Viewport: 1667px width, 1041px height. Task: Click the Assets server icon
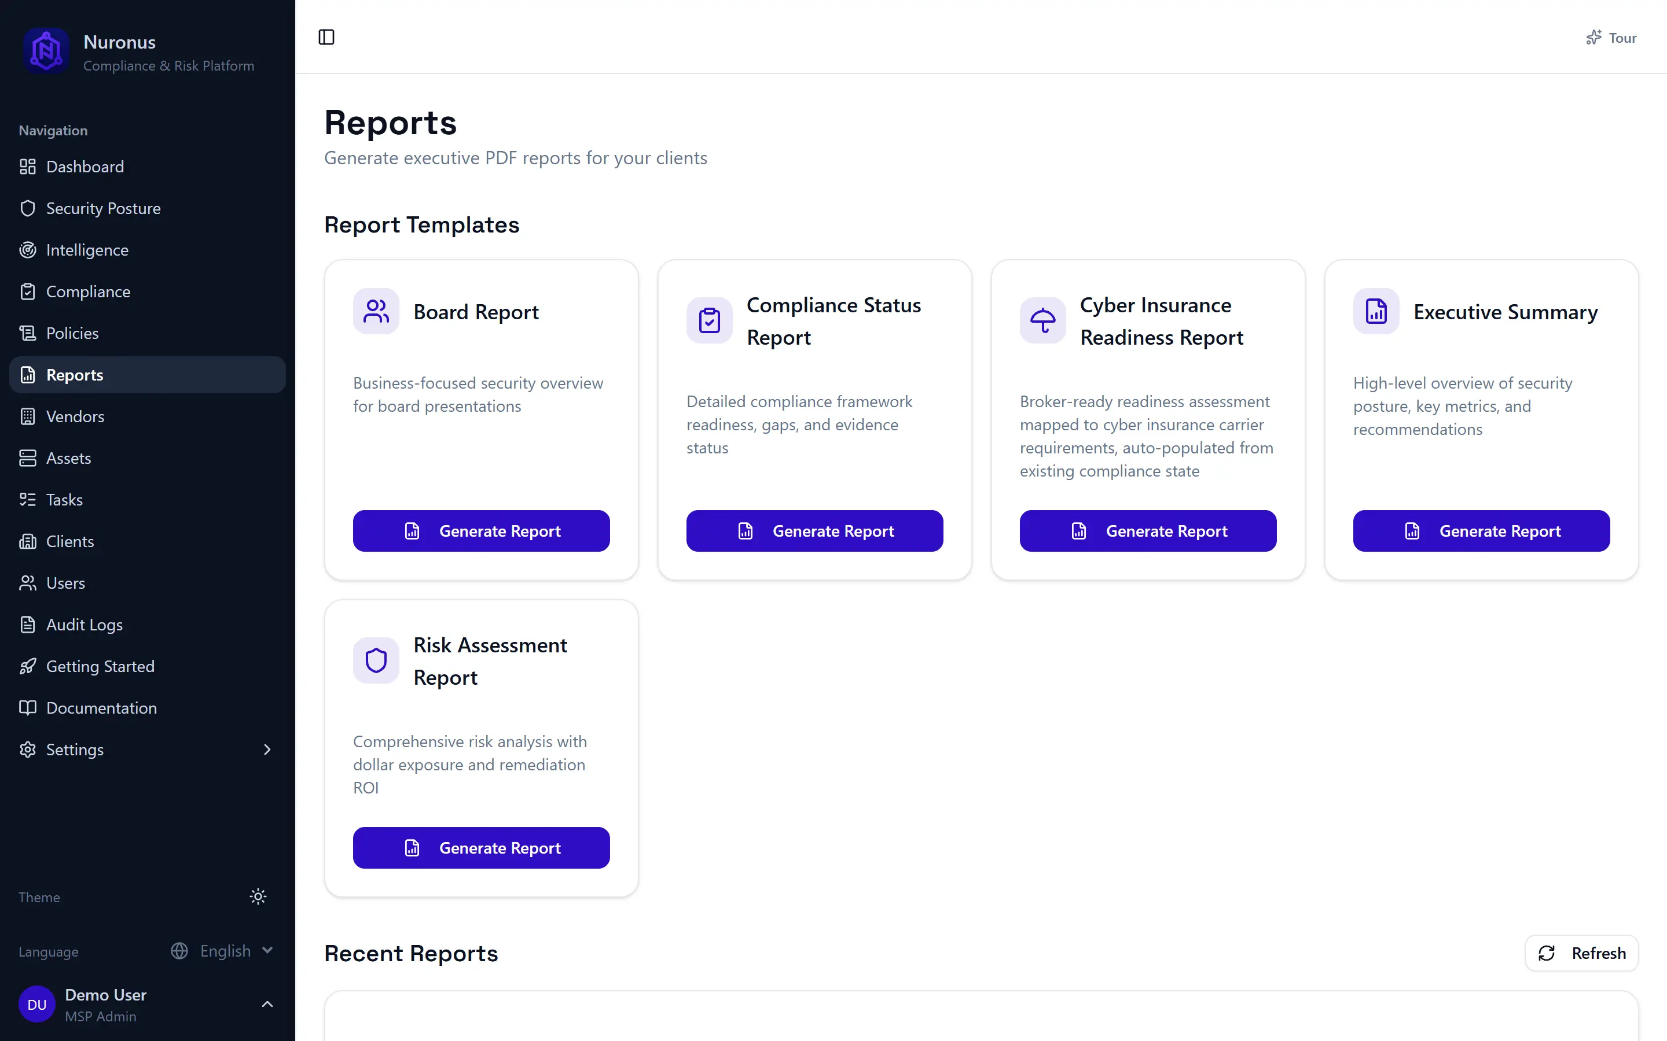point(28,459)
